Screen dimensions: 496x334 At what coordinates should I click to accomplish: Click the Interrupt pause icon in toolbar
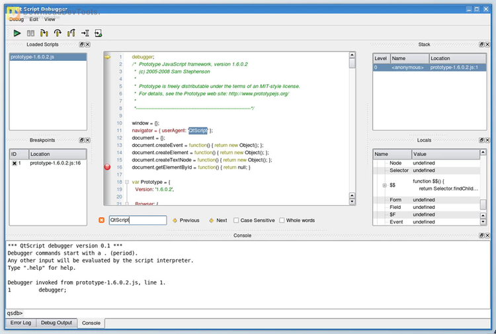click(30, 33)
